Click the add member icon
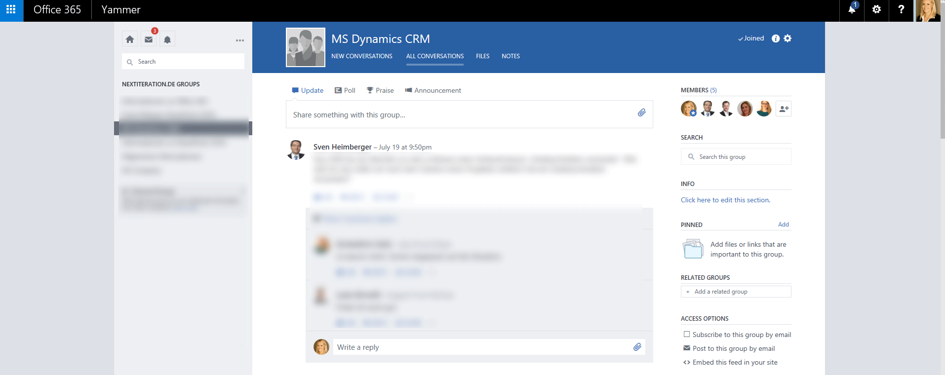Viewport: 945px width, 375px height. (784, 109)
